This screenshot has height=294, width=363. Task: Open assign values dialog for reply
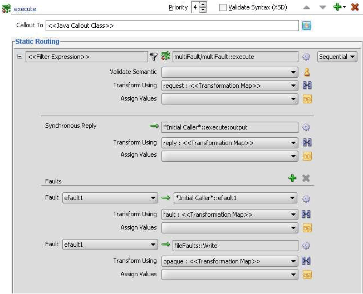pos(307,157)
